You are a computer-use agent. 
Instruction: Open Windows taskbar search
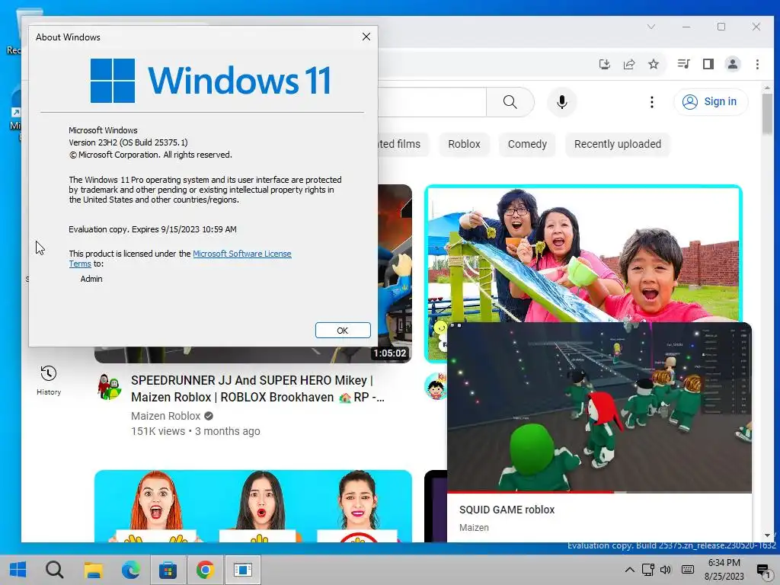pyautogui.click(x=55, y=570)
